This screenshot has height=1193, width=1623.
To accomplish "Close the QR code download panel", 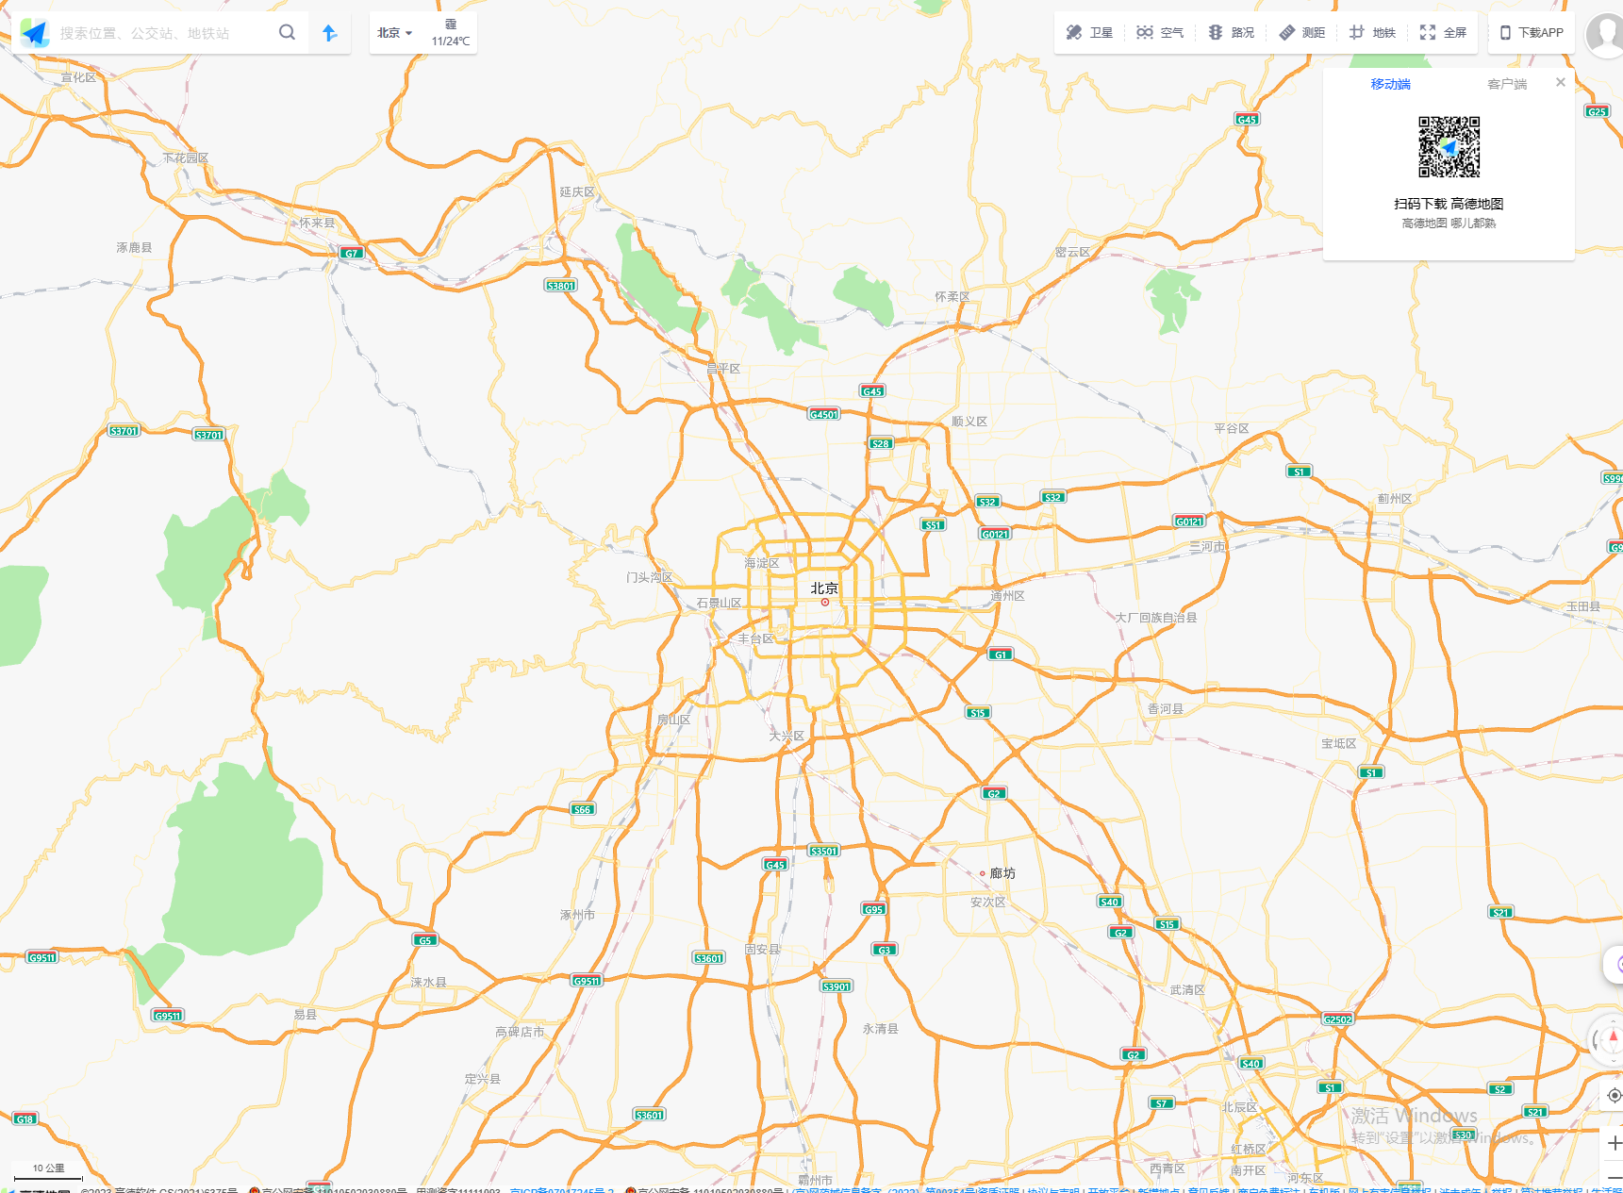I will [x=1561, y=82].
